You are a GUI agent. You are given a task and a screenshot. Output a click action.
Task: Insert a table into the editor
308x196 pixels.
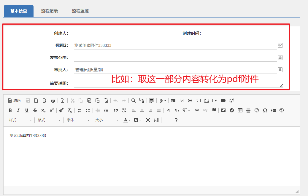(239, 110)
